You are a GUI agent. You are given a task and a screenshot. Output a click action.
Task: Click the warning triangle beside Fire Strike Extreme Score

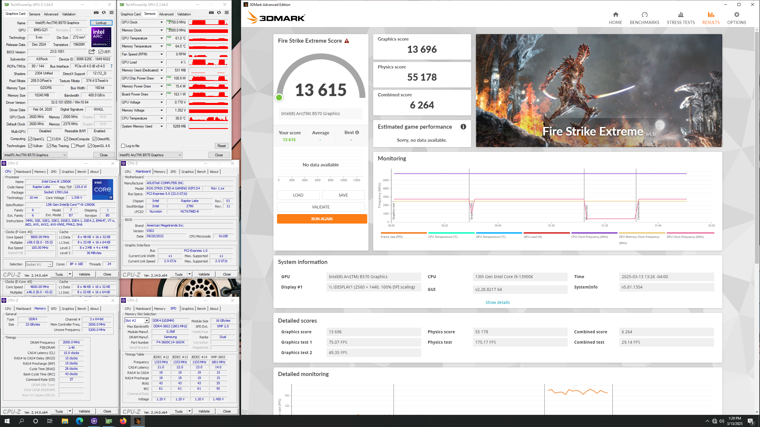[347, 41]
